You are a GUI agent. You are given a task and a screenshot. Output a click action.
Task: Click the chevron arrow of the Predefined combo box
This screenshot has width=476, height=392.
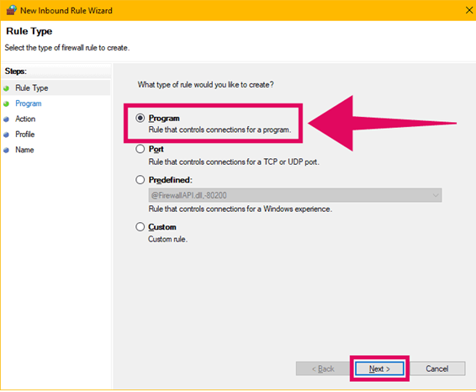coord(436,195)
